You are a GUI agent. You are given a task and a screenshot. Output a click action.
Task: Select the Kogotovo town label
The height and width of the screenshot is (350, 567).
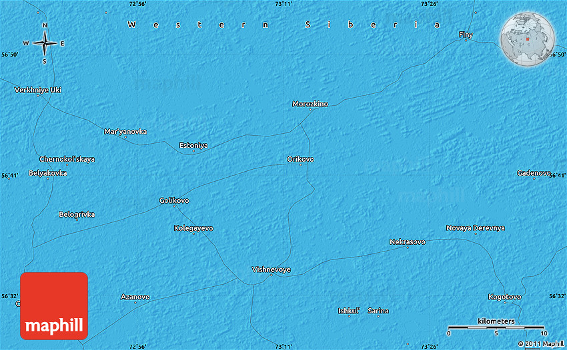505,296
